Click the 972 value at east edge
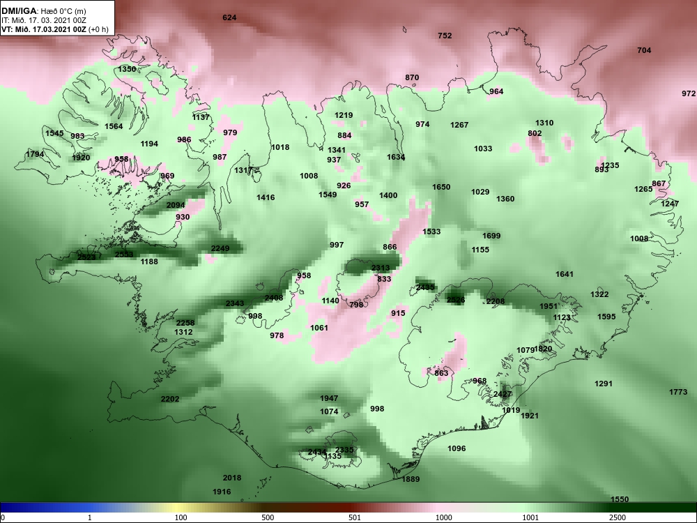This screenshot has width=697, height=523. [x=689, y=93]
